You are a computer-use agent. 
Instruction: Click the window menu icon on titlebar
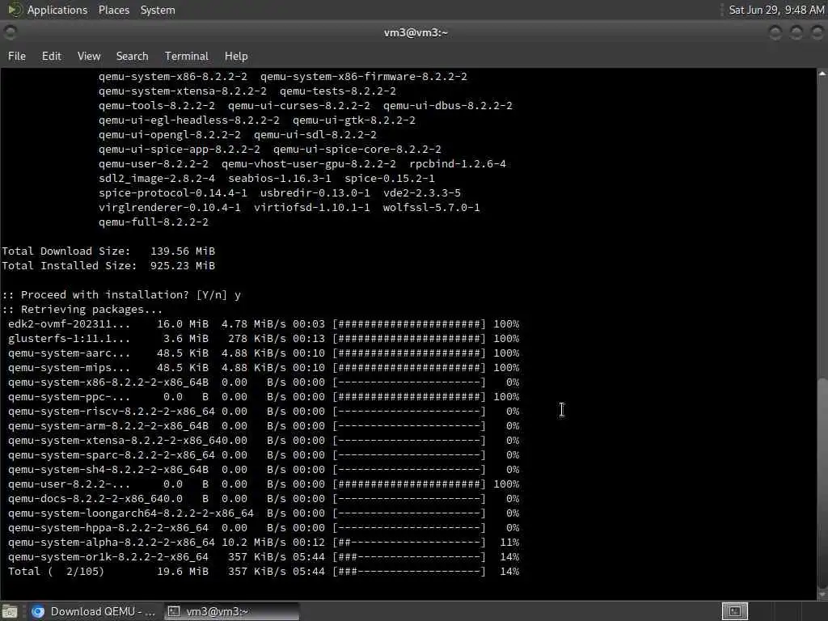10,32
